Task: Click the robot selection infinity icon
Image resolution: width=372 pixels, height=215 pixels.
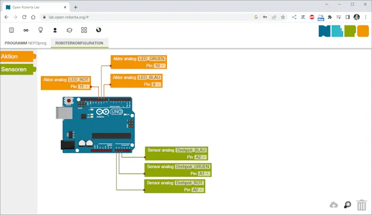Action: point(26,30)
